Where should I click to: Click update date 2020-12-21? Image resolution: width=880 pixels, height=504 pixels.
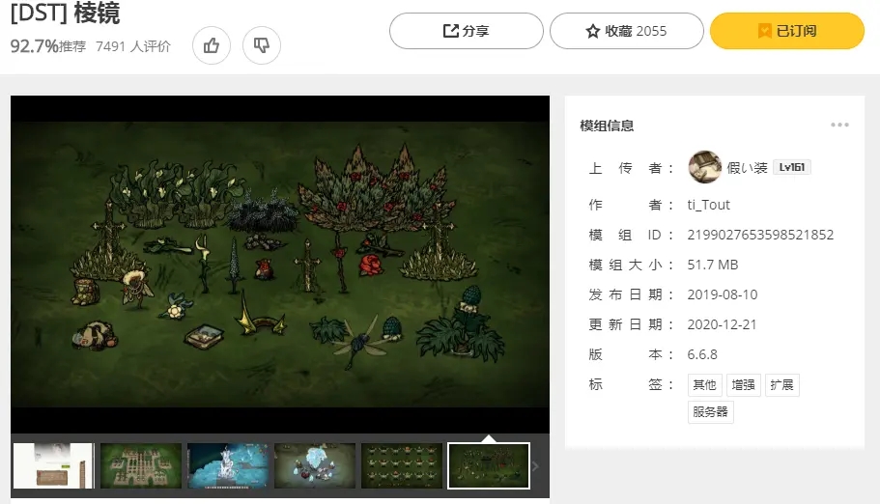point(722,324)
